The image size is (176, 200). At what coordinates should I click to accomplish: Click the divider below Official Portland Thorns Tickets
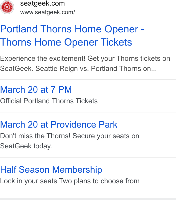tap(88, 112)
